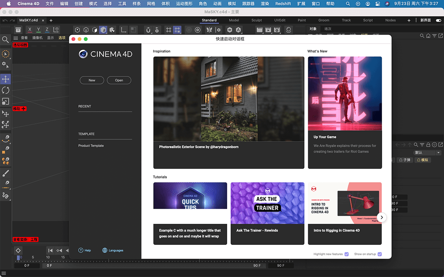This screenshot has height=277, width=444.
Task: Open the Help link
Action: click(x=85, y=250)
